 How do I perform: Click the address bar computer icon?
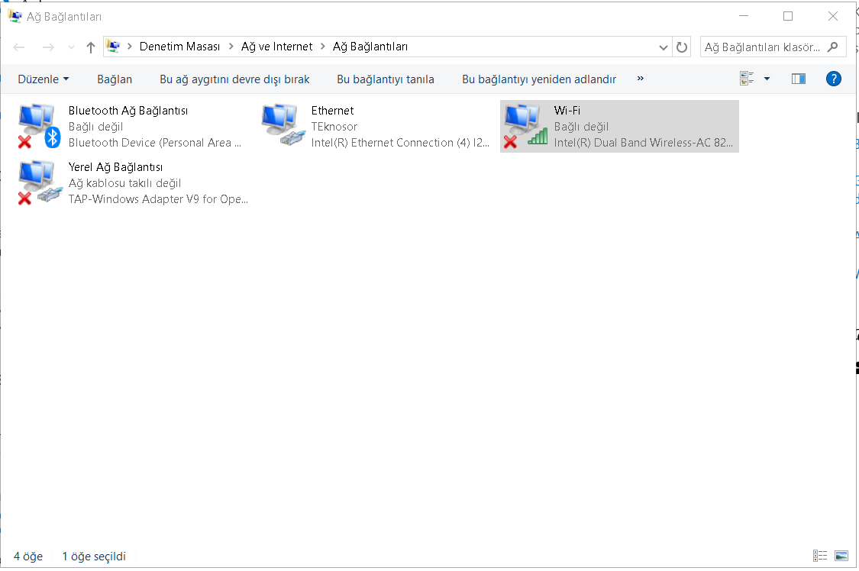tap(113, 47)
